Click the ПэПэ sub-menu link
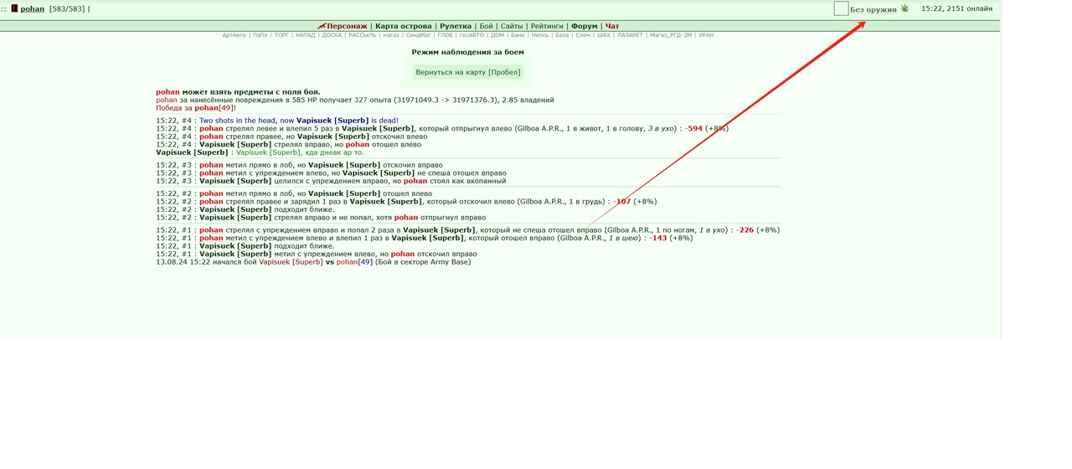Image resolution: width=1072 pixels, height=469 pixels. click(260, 35)
